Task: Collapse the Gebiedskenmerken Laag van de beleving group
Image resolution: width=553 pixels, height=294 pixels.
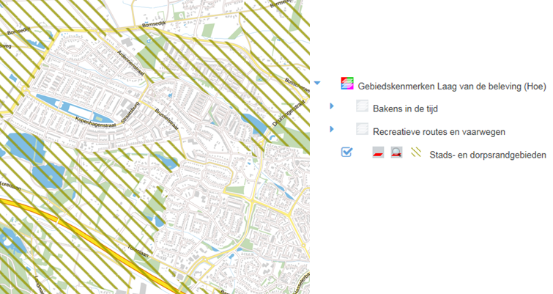Action: (x=317, y=84)
